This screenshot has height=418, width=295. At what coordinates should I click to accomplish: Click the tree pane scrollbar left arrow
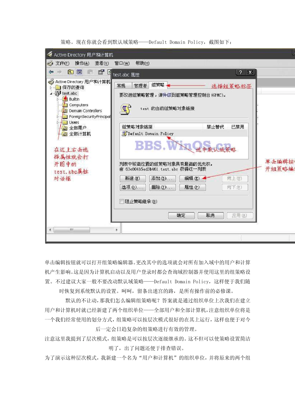coord(50,230)
